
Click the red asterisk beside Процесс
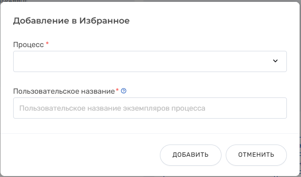click(47, 43)
